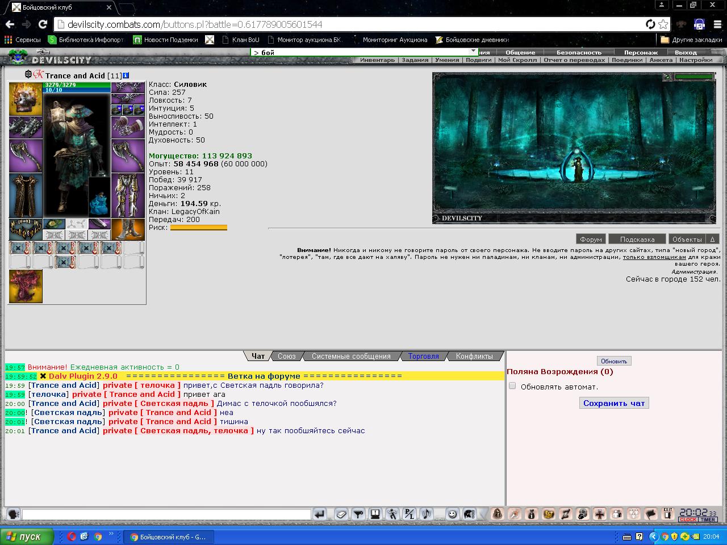Click the Объекты button
The image size is (727, 545).
687,239
